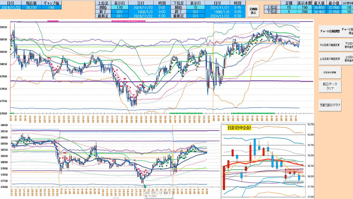Click the チャート自動停止 button at right edge
Image resolution: width=353 pixels, height=199 pixels.
pyautogui.click(x=347, y=31)
